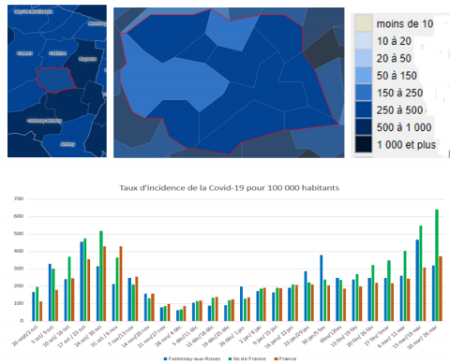Select the Antony label on the map
Viewport: 450px width, 364px height.
[x=67, y=144]
